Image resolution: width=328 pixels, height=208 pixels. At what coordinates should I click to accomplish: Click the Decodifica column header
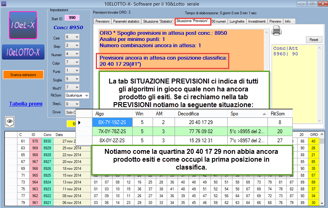(201, 114)
